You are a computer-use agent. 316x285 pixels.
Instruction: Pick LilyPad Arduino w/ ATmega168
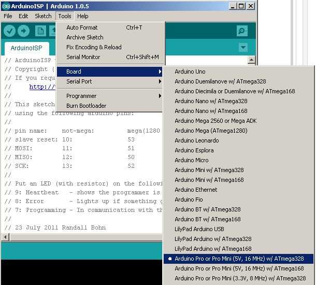click(239, 249)
